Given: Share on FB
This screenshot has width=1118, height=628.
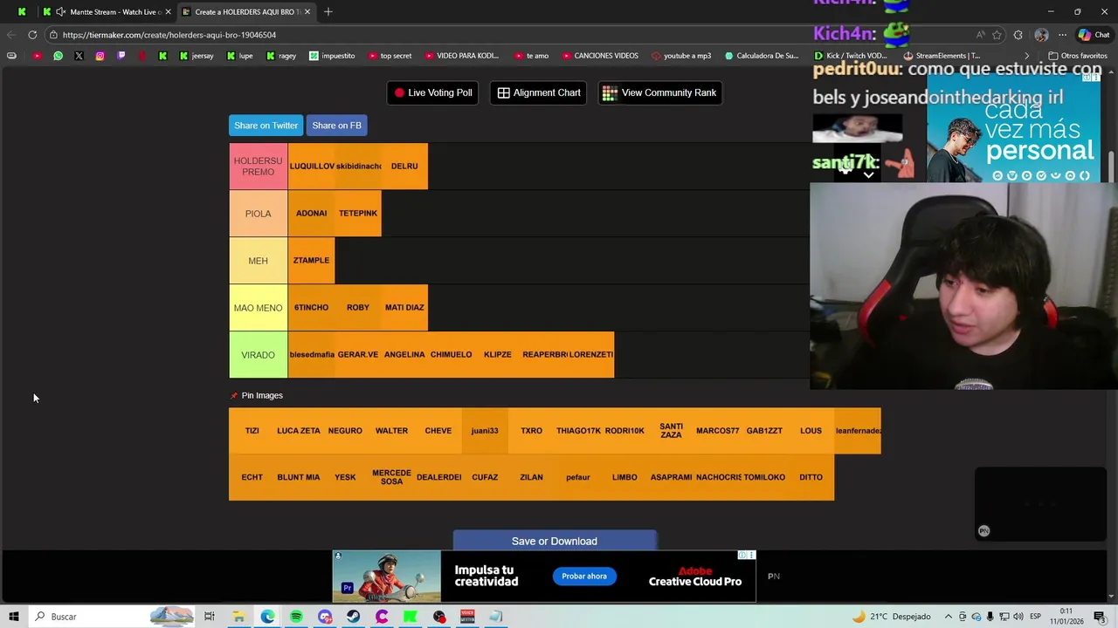Looking at the screenshot, I should click(336, 126).
